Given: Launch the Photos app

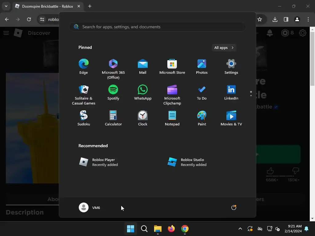Looking at the screenshot, I should 202,67.
